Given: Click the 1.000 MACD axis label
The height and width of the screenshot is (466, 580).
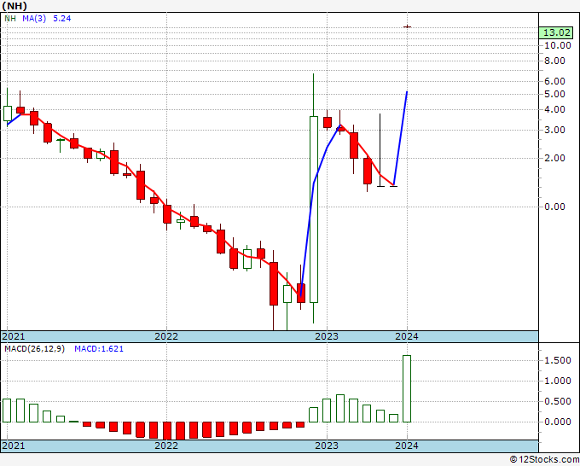Looking at the screenshot, I should [x=558, y=381].
